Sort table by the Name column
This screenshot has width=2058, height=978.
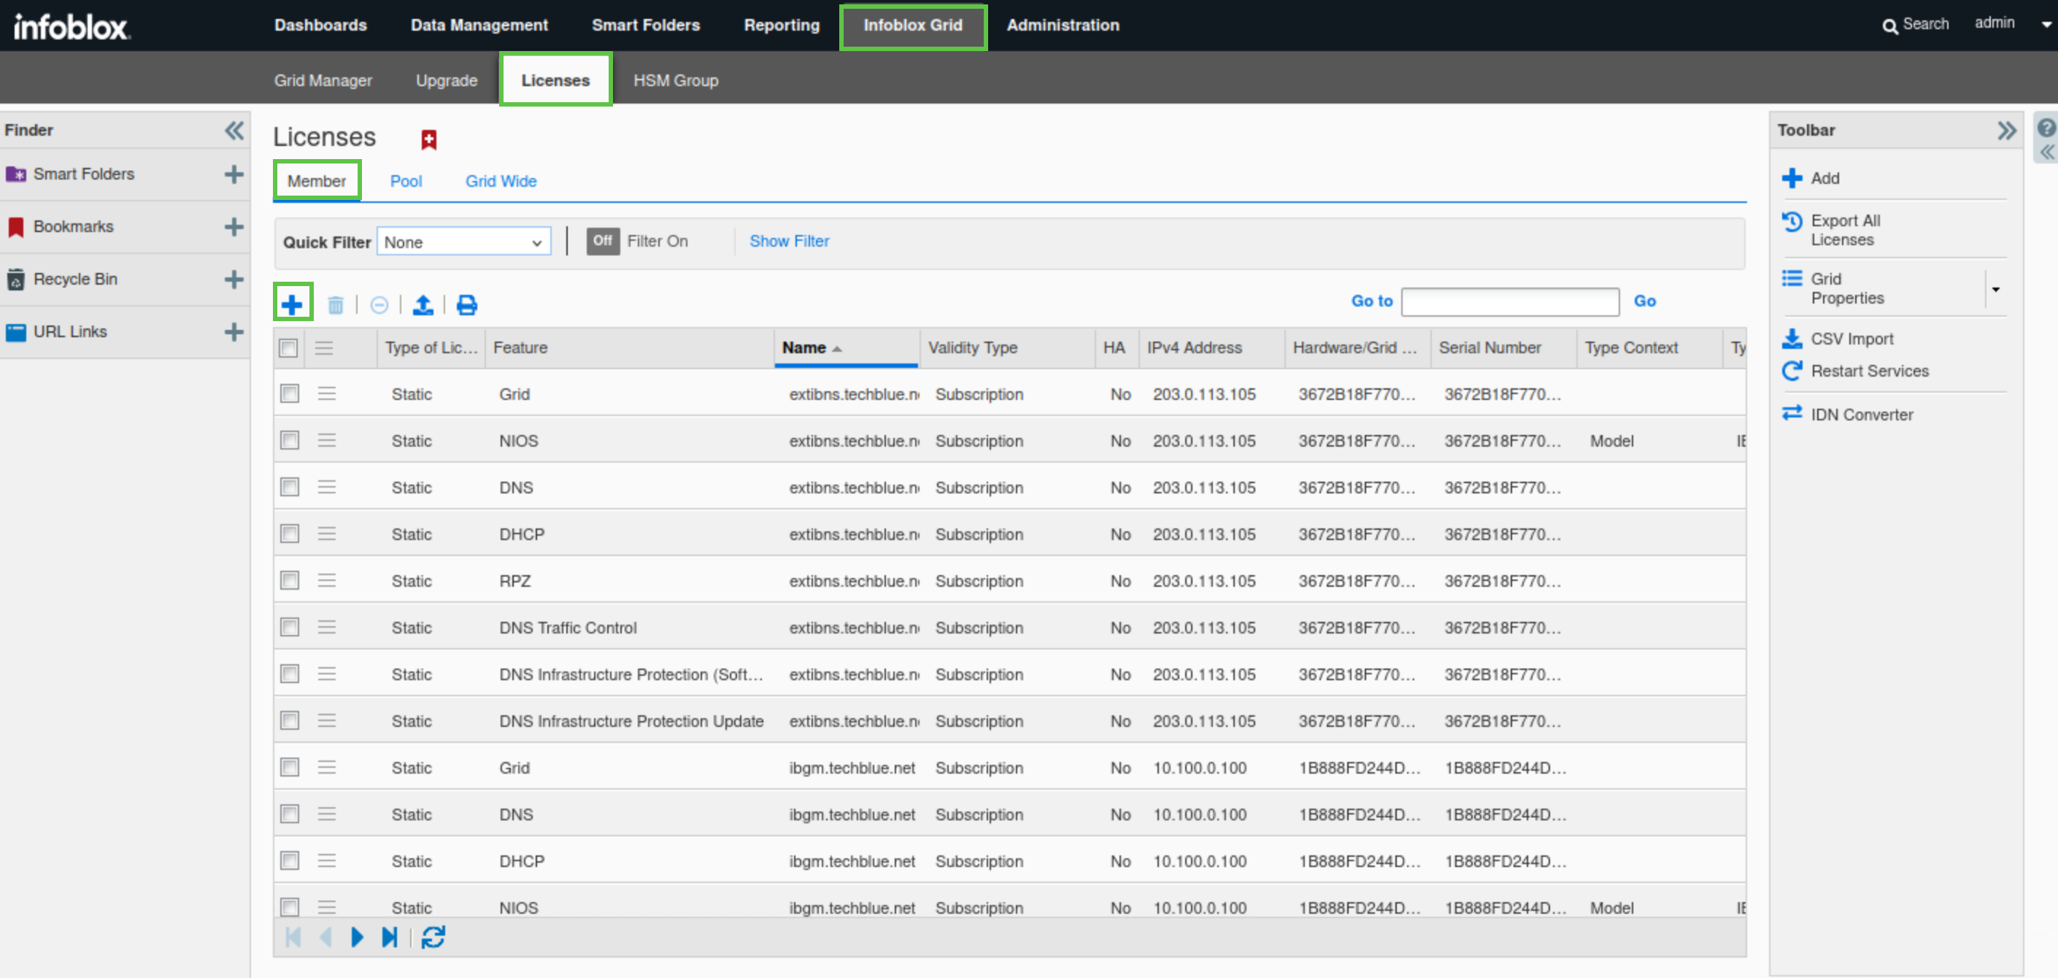pos(846,347)
